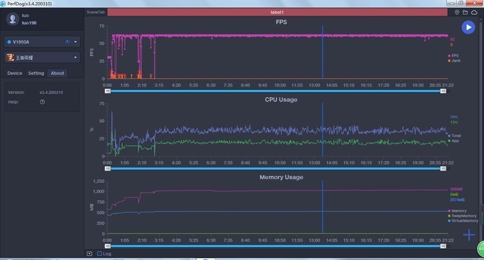484x260 pixels.
Task: Click the window minimize button
Action: (451, 3)
